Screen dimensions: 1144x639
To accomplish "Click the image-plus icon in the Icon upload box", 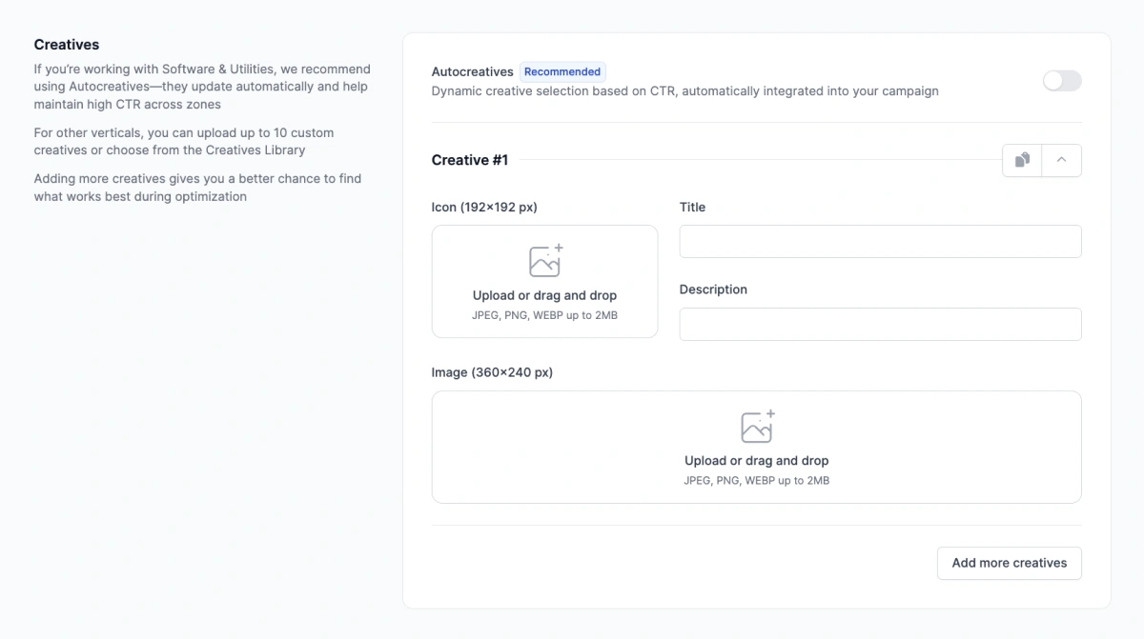I will coord(545,261).
